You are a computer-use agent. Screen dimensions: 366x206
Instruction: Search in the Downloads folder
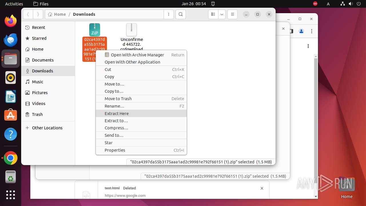coord(181,14)
